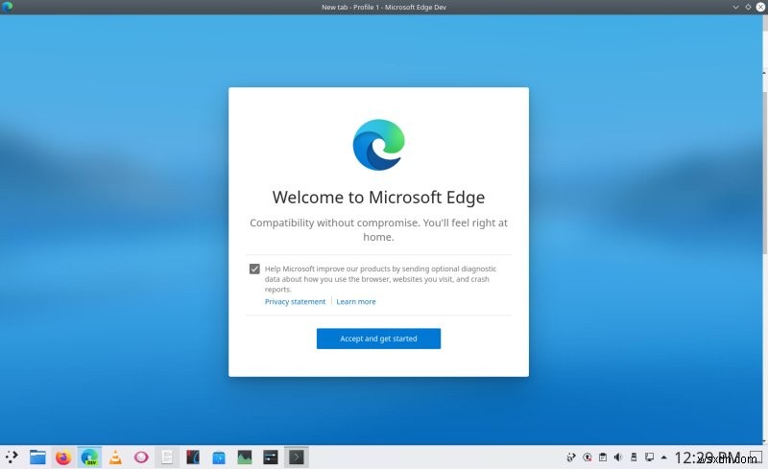
Task: Click the volume speaker tray icon
Action: coord(618,457)
